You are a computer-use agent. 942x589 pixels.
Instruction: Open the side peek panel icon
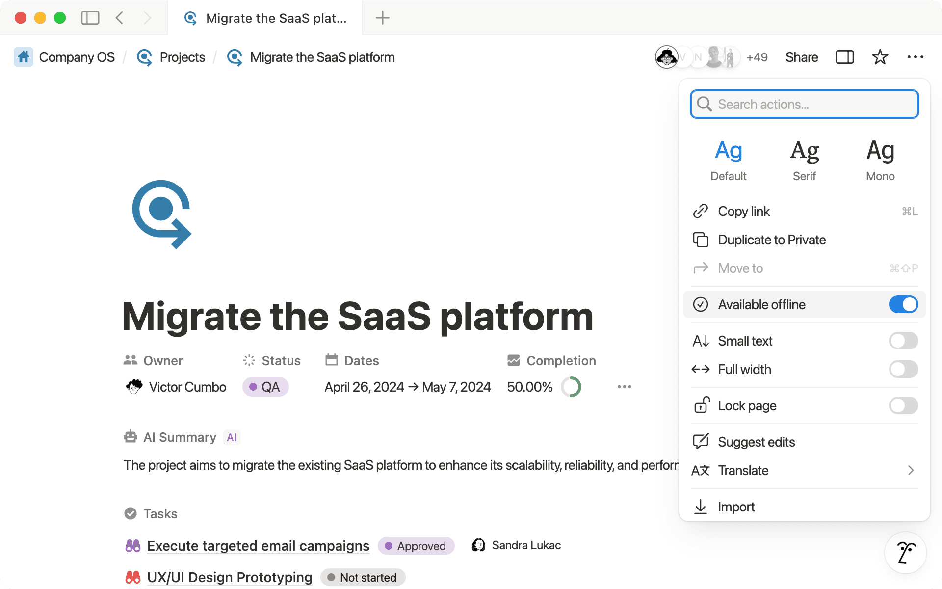click(844, 57)
